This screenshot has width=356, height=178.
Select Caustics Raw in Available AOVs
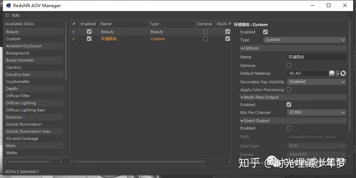coord(33,74)
